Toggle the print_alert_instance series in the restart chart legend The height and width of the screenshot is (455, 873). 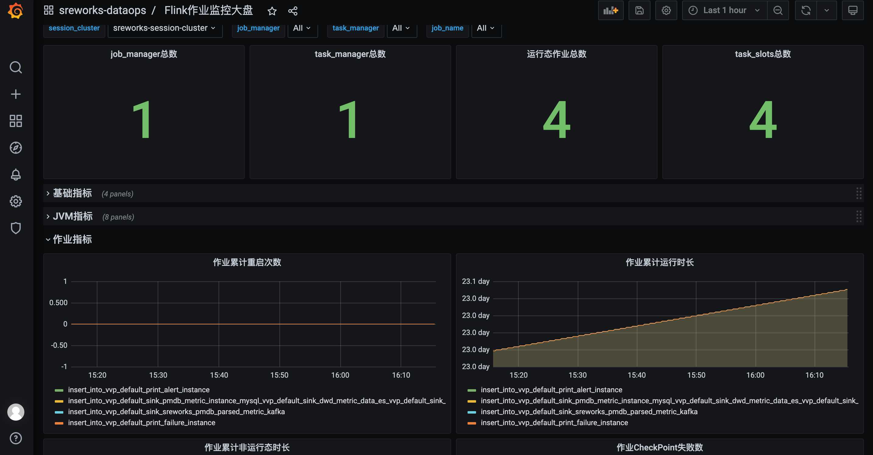coord(138,390)
